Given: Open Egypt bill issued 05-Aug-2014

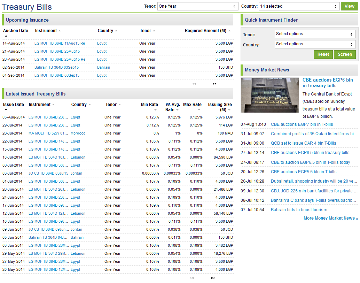Looking at the screenshot, I should [x=48, y=117].
